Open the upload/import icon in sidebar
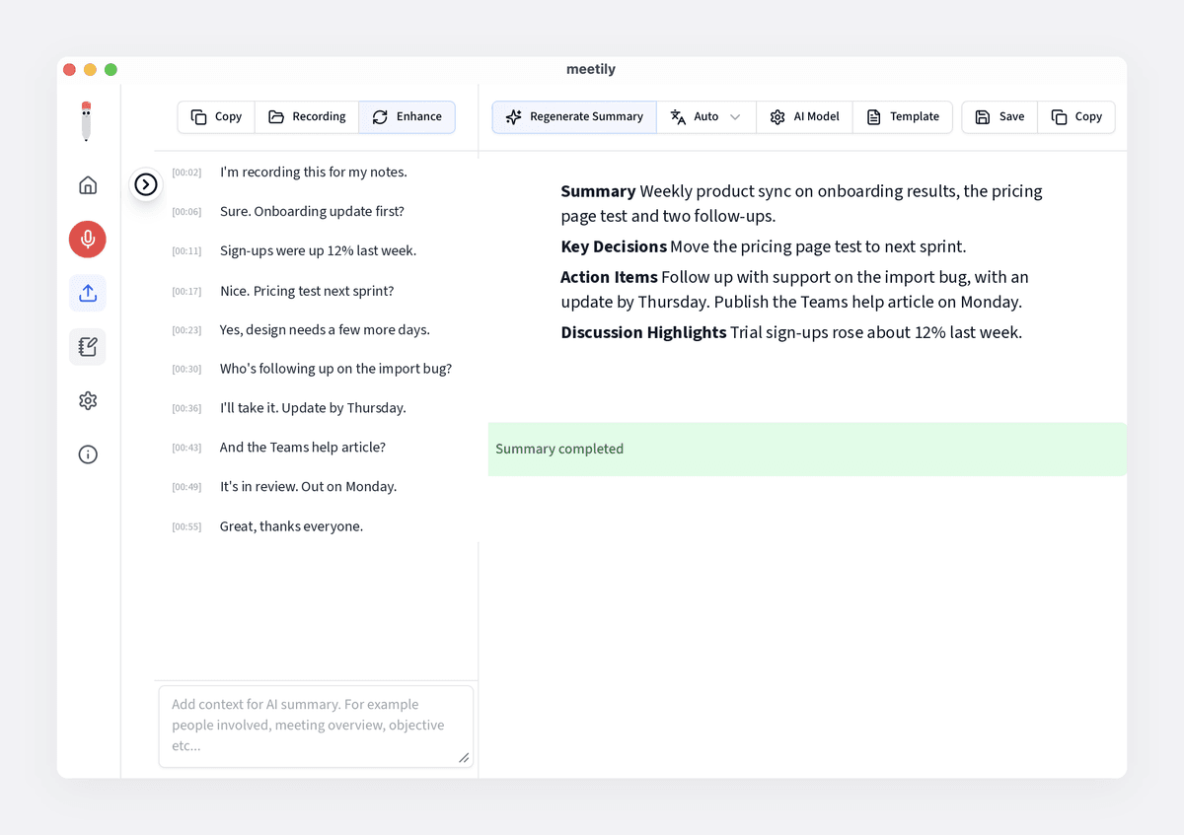This screenshot has width=1184, height=835. coord(88,293)
